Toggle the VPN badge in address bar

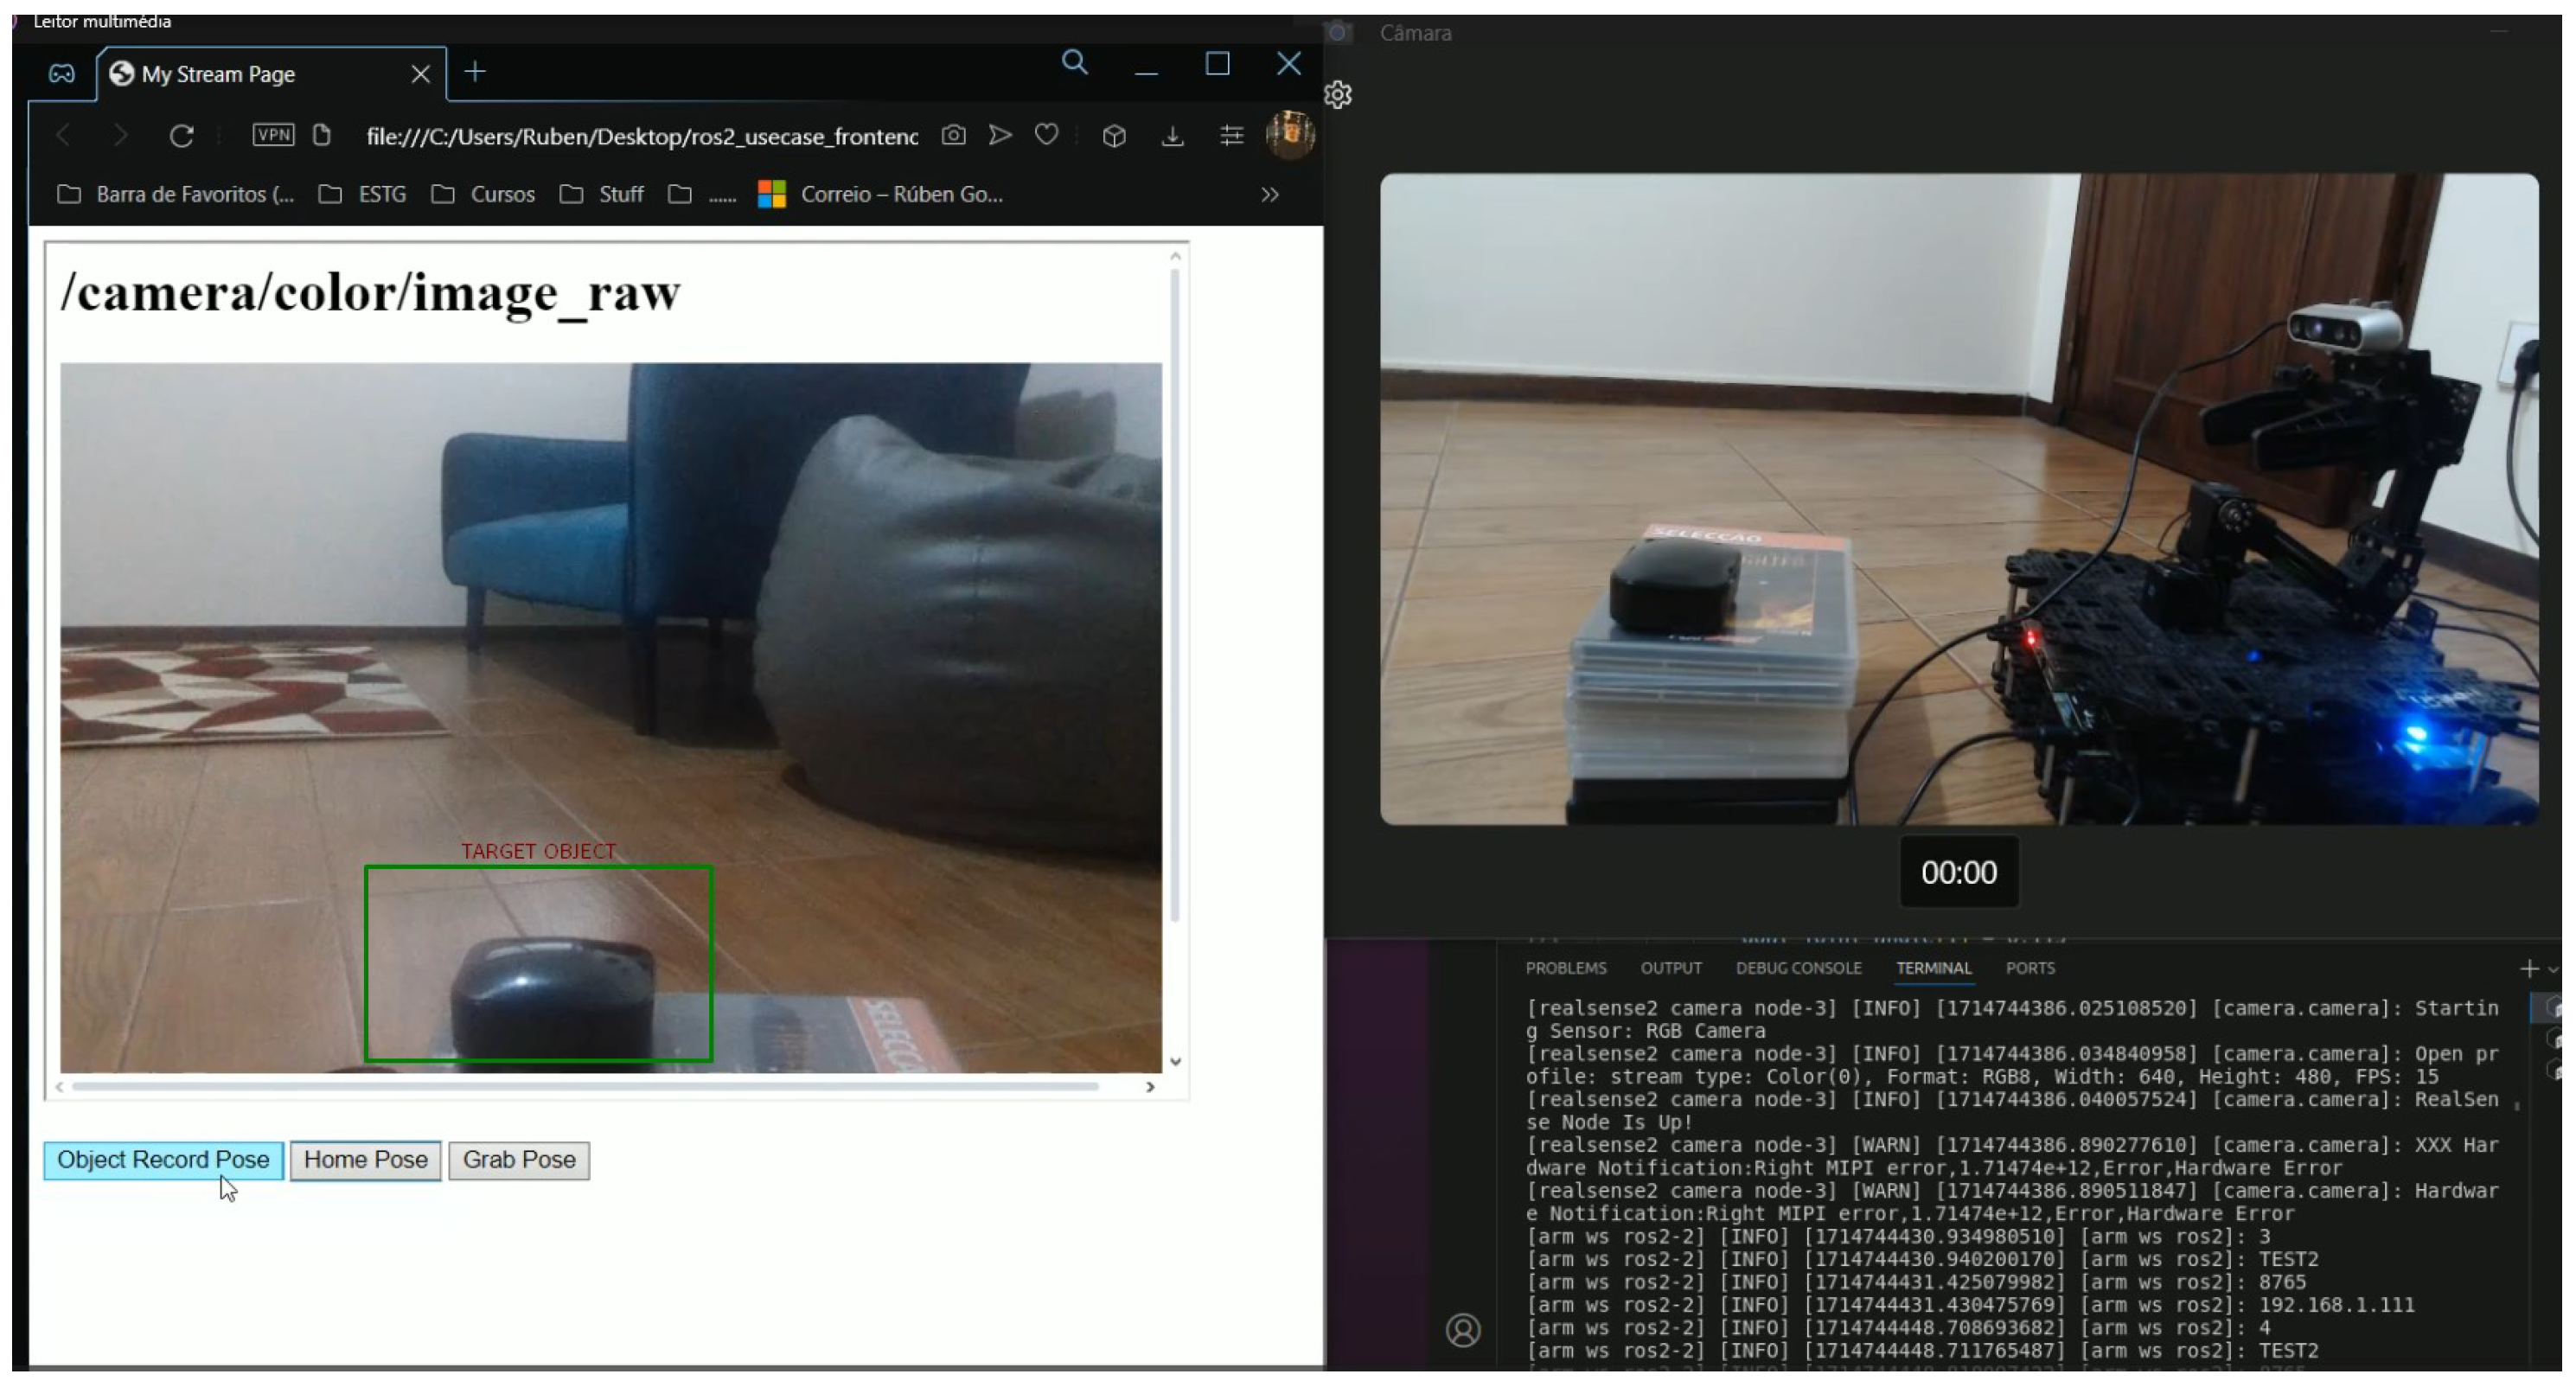tap(273, 135)
